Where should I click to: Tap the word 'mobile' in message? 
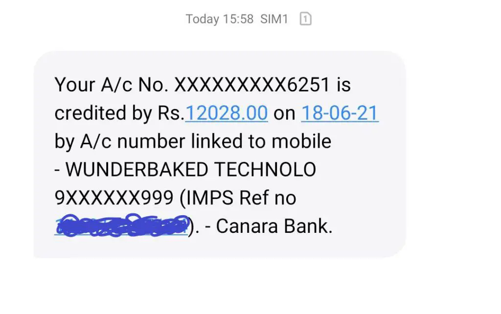(x=301, y=141)
